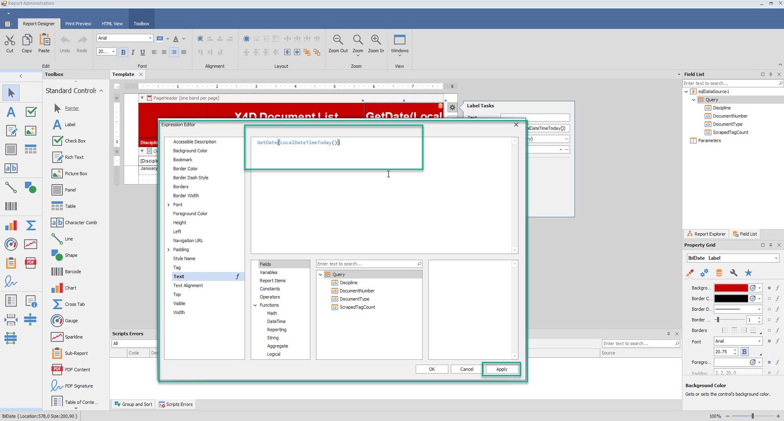Click the red Background Color swatch
Image resolution: width=784 pixels, height=421 pixels.
click(731, 288)
